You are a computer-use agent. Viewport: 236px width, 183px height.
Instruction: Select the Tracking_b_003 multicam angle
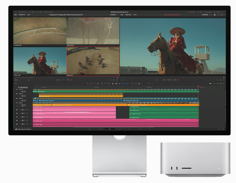[40, 31]
